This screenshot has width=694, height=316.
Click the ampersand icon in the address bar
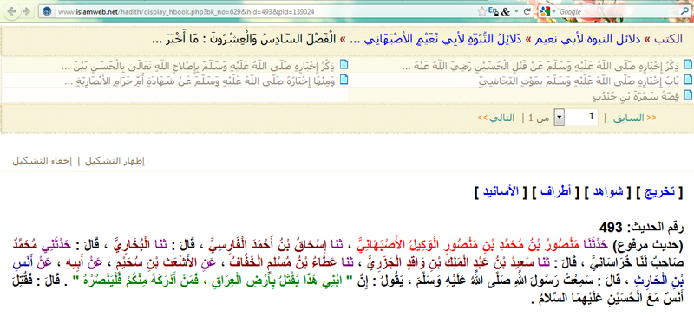point(506,12)
